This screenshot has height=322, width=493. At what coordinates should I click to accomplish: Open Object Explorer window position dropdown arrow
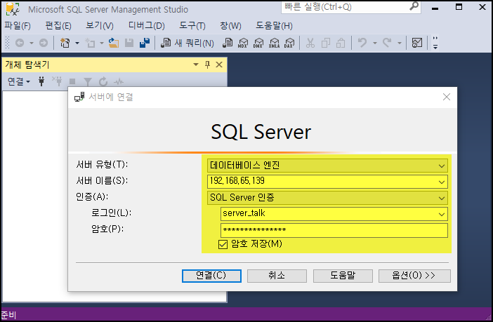[x=196, y=65]
